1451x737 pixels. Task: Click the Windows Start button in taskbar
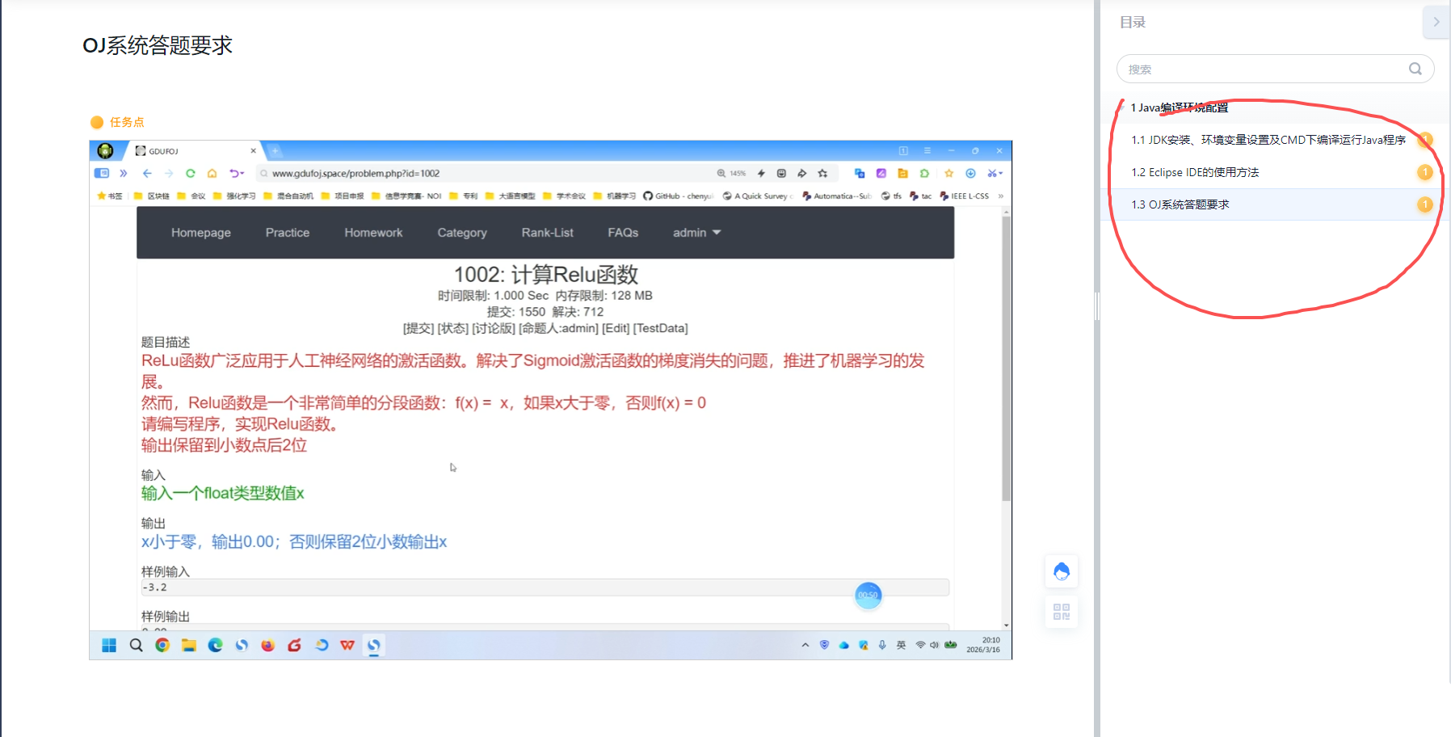point(109,645)
